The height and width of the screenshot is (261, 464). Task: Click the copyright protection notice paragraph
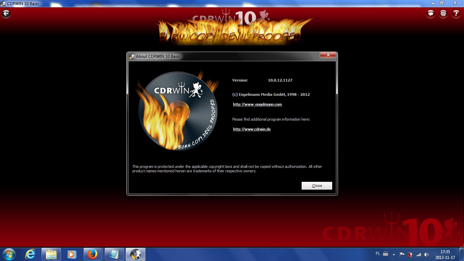point(227,169)
